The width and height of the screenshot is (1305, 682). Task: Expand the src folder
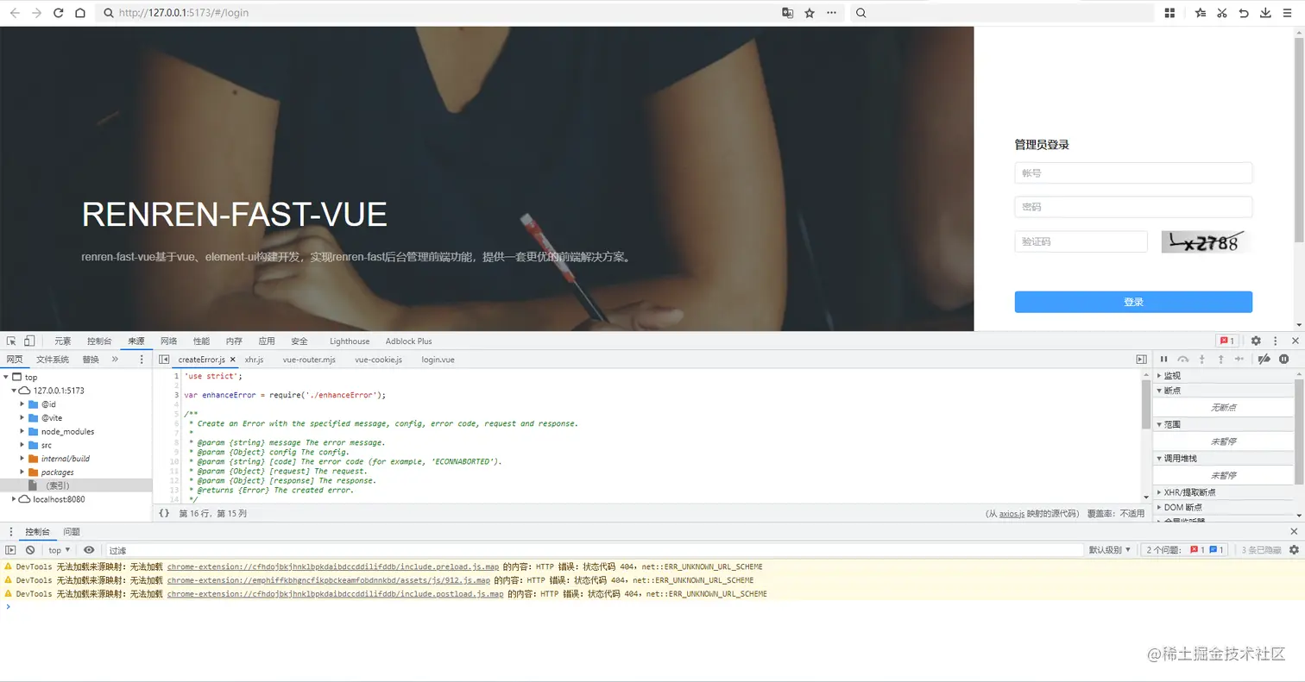pyautogui.click(x=22, y=445)
